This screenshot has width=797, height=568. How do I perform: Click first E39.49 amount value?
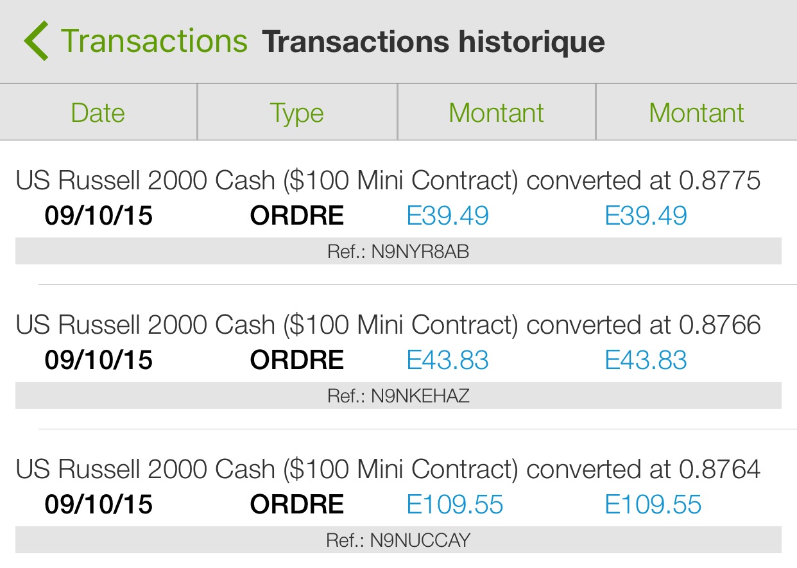(448, 216)
